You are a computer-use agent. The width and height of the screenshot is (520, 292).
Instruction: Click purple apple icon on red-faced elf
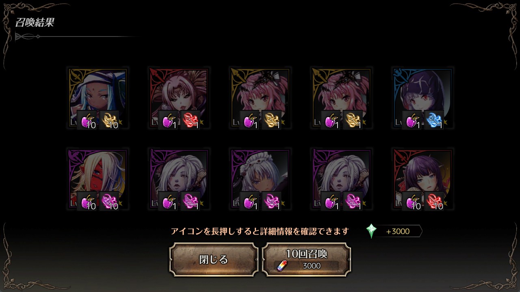pyautogui.click(x=87, y=201)
